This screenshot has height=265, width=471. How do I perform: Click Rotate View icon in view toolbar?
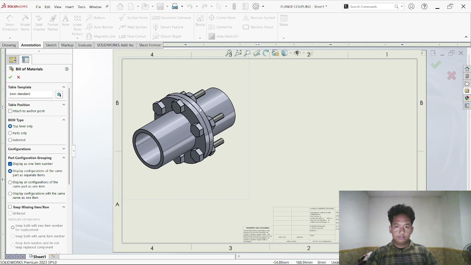[266, 53]
